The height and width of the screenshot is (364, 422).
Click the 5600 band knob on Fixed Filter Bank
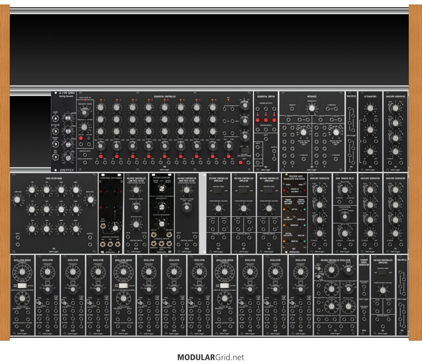(x=76, y=229)
